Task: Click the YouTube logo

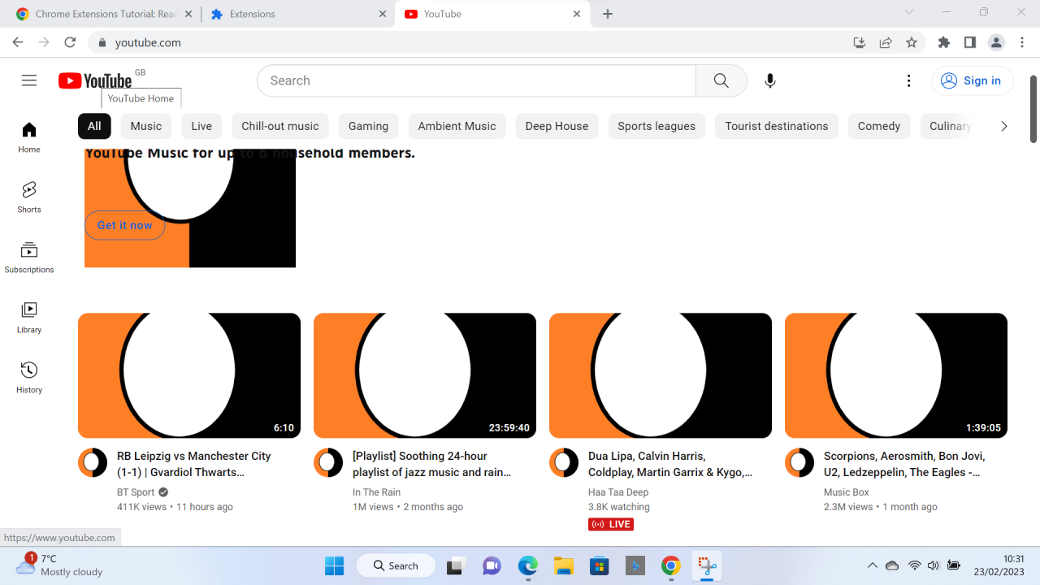Action: coord(95,80)
